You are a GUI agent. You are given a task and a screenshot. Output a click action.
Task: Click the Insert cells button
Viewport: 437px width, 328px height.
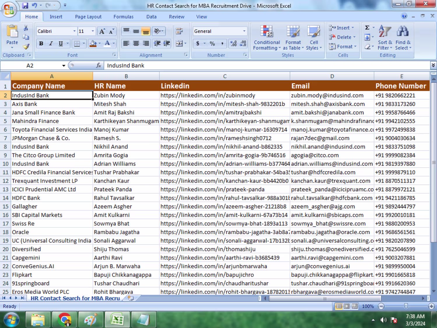pos(341,28)
